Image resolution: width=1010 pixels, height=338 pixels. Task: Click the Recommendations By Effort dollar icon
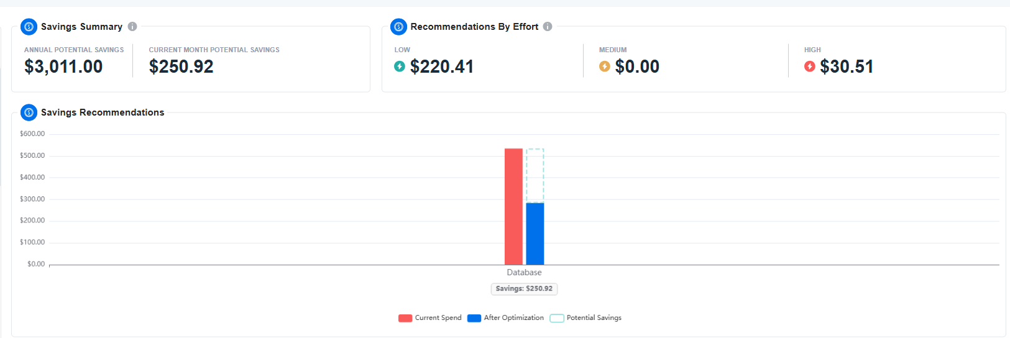pyautogui.click(x=398, y=27)
